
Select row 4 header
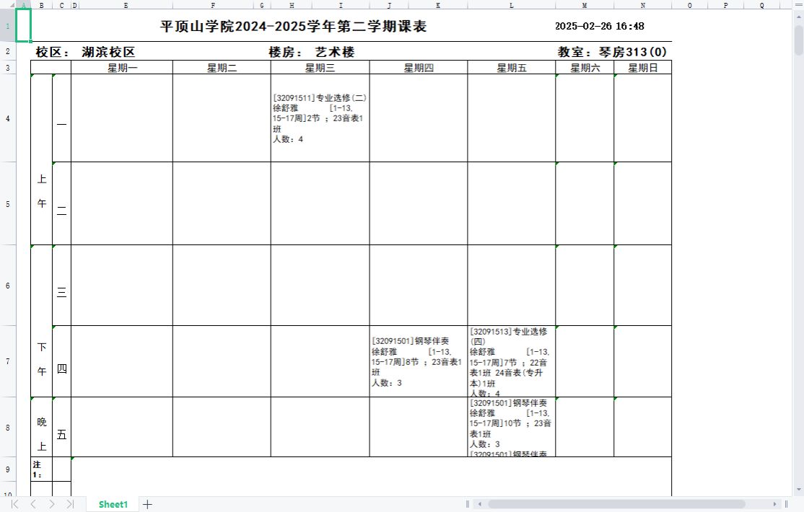[x=8, y=118]
